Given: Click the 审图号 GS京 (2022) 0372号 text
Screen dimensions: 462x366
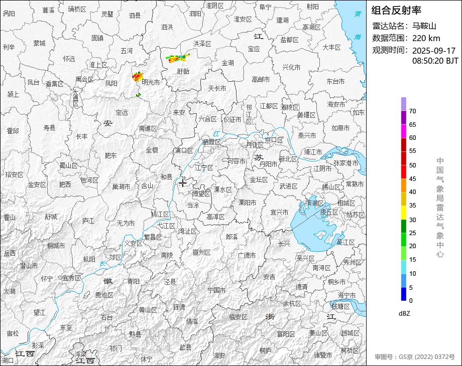Looking at the screenshot, I should tap(415, 357).
